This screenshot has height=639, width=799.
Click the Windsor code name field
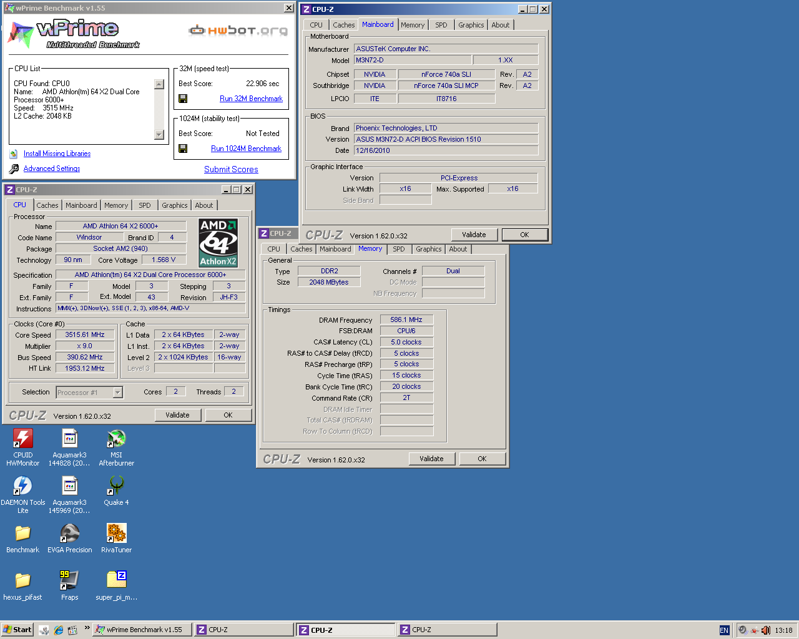[89, 238]
